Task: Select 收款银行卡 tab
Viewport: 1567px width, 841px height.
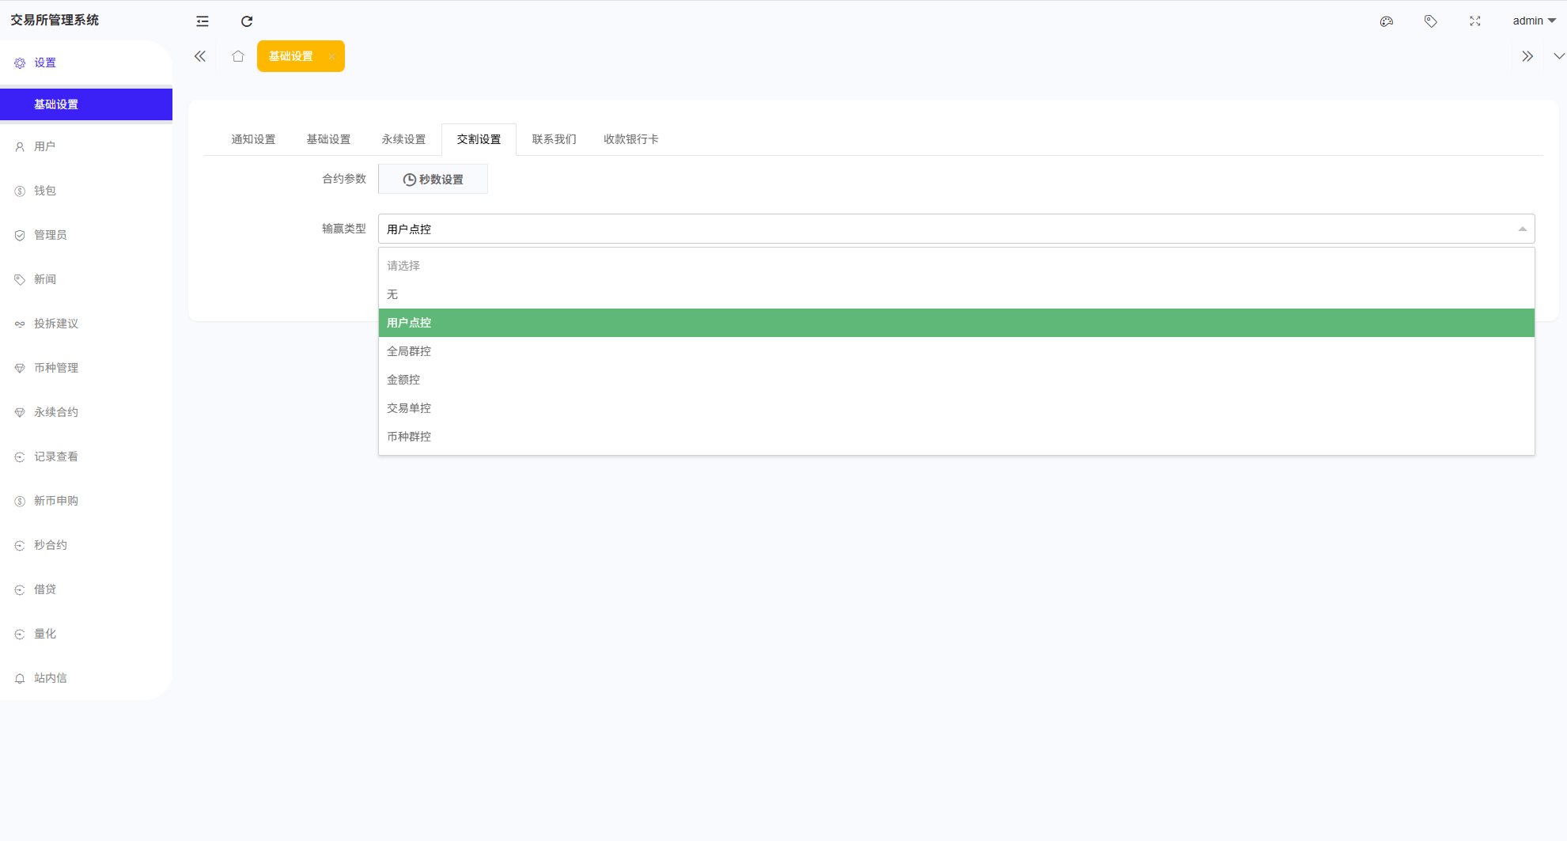Action: (x=630, y=139)
